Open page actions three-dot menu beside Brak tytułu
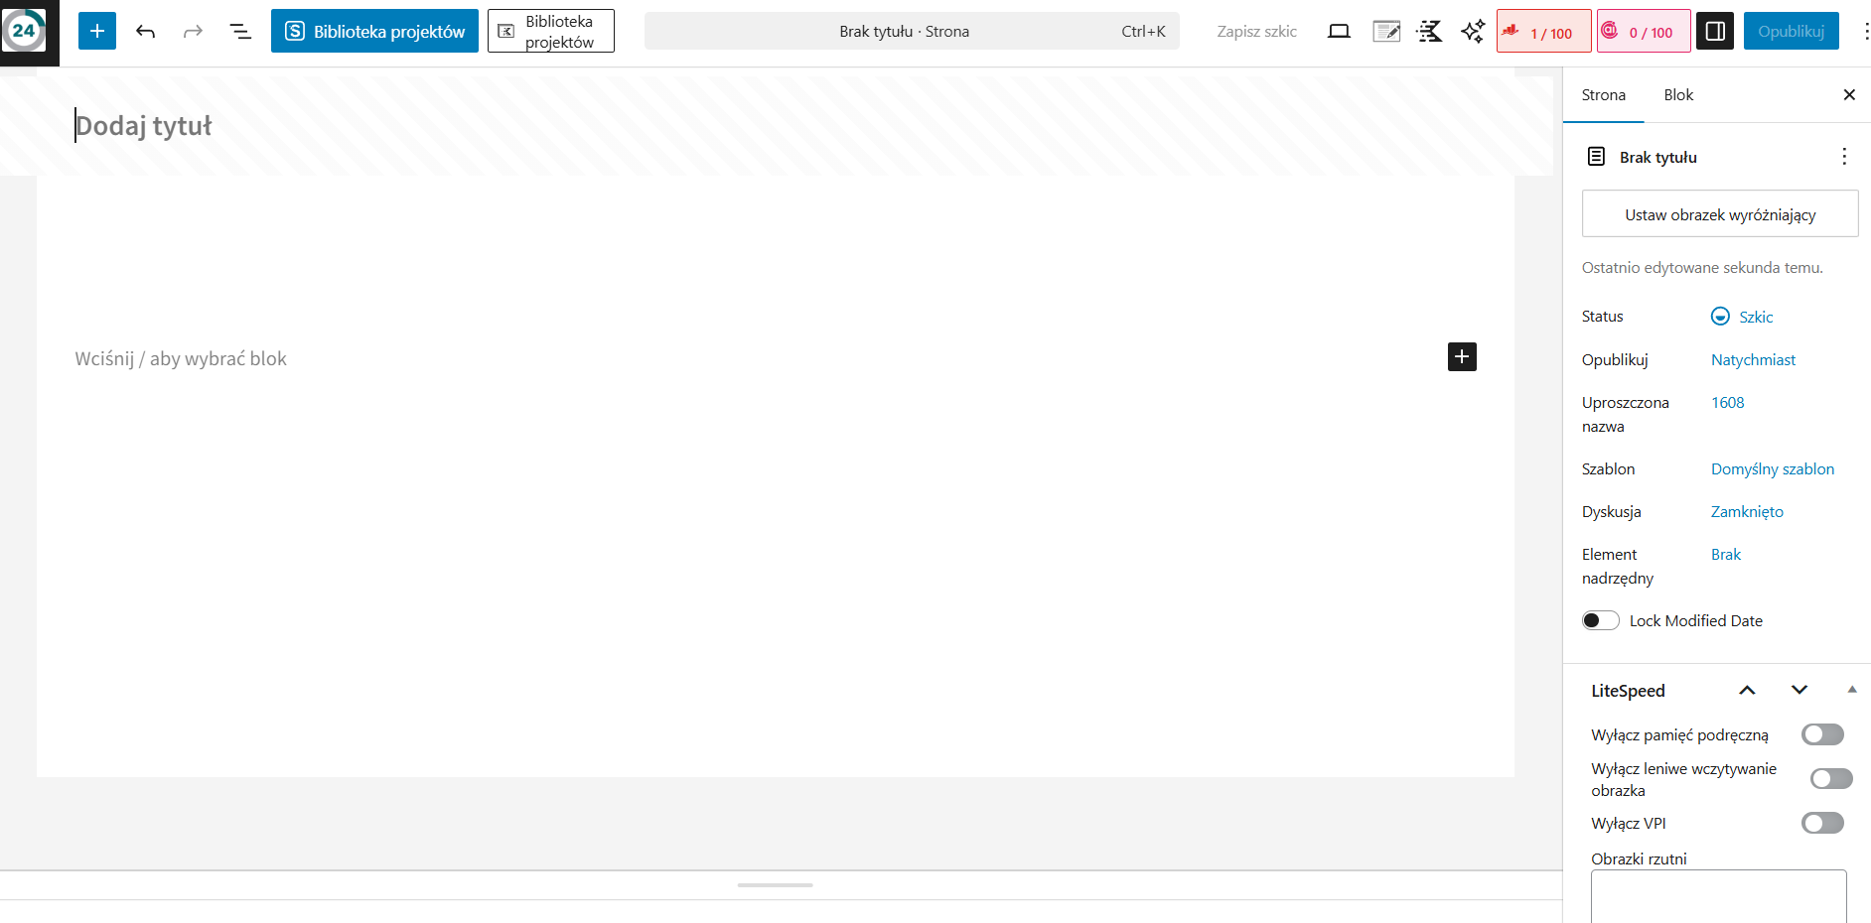The image size is (1871, 923). point(1844,157)
